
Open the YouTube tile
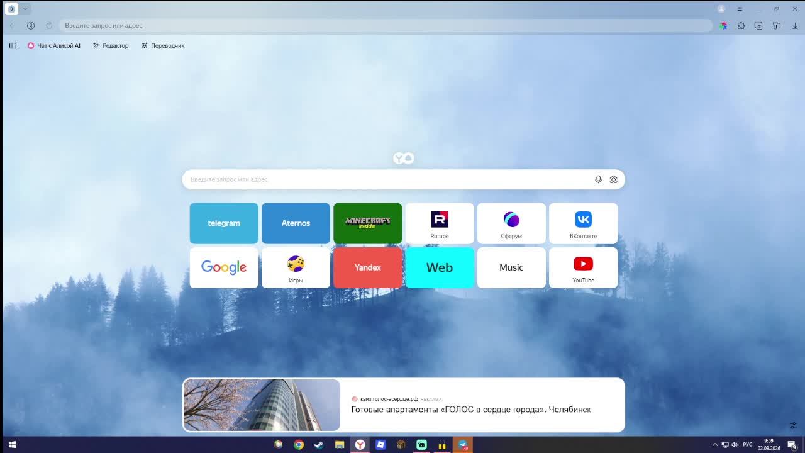(x=583, y=267)
